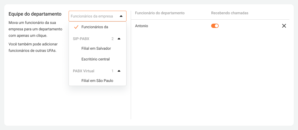The height and width of the screenshot is (130, 298).
Task: Close the Funcionários da empresa dropdown arrow
Action: coord(121,16)
